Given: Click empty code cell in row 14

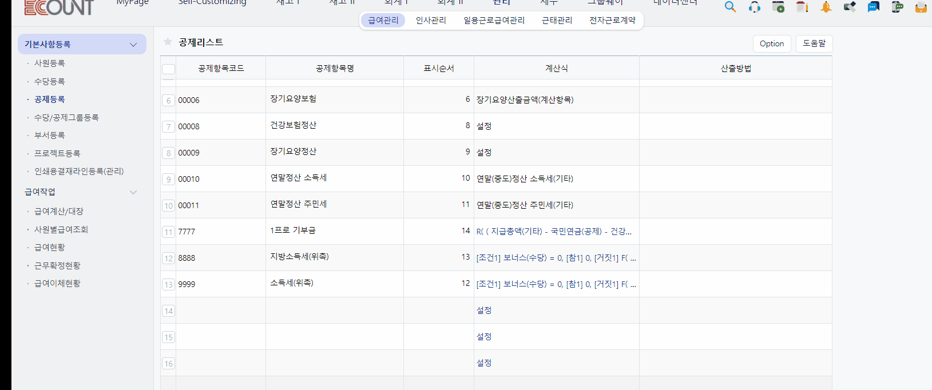Looking at the screenshot, I should tap(221, 311).
